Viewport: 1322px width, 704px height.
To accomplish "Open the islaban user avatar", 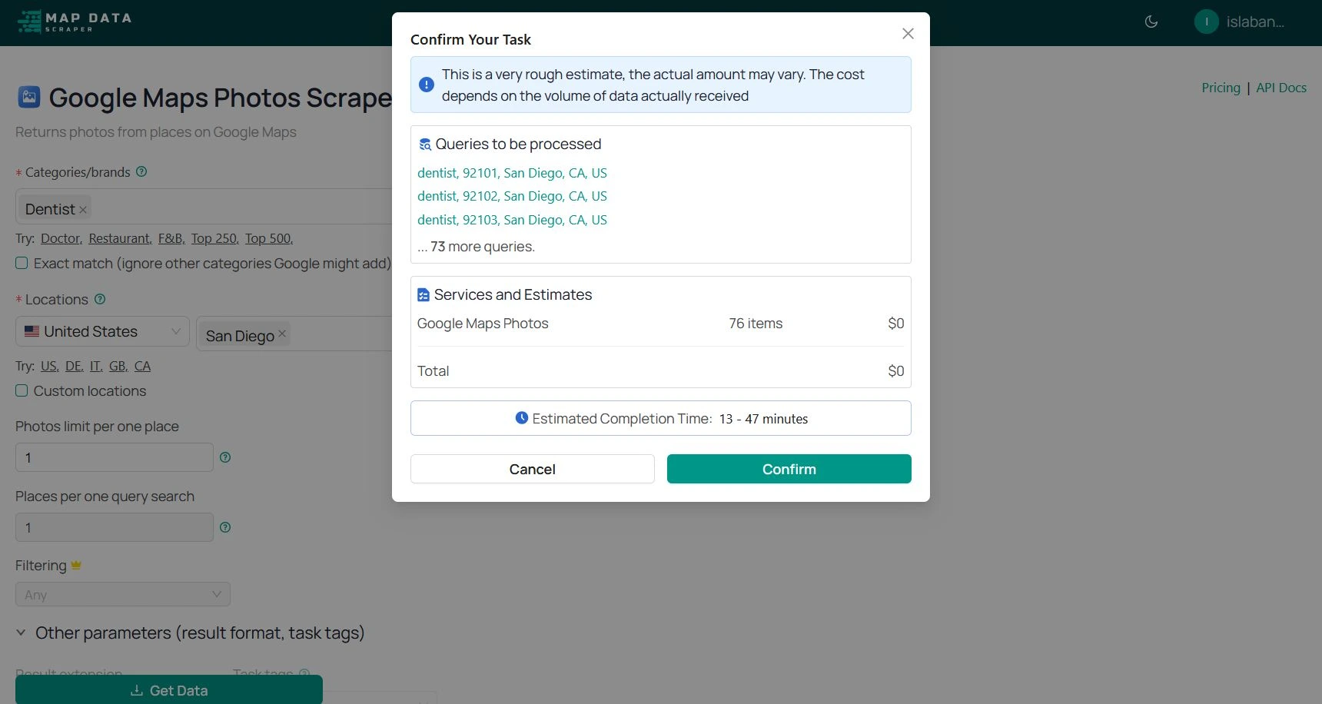I will pyautogui.click(x=1207, y=22).
